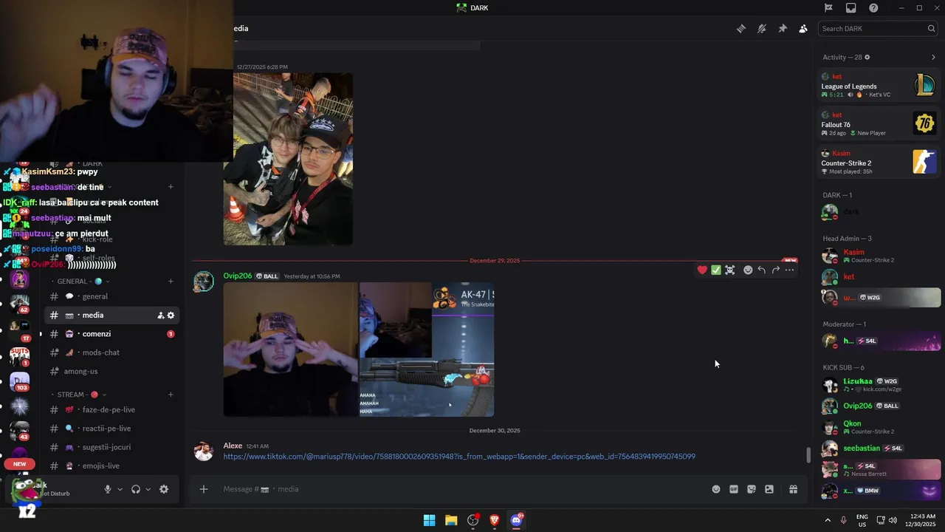
Task: Switch to the among-us channel
Action: point(111,372)
